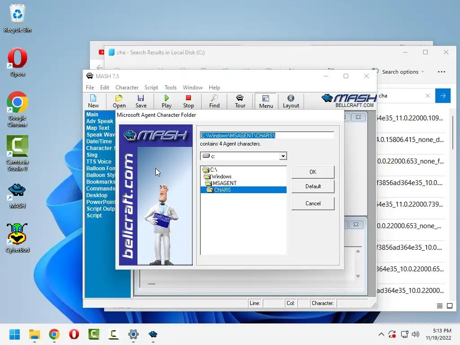Screen dimensions: 460x345
Task: Switch Explorer to details view icon
Action: [439, 306]
